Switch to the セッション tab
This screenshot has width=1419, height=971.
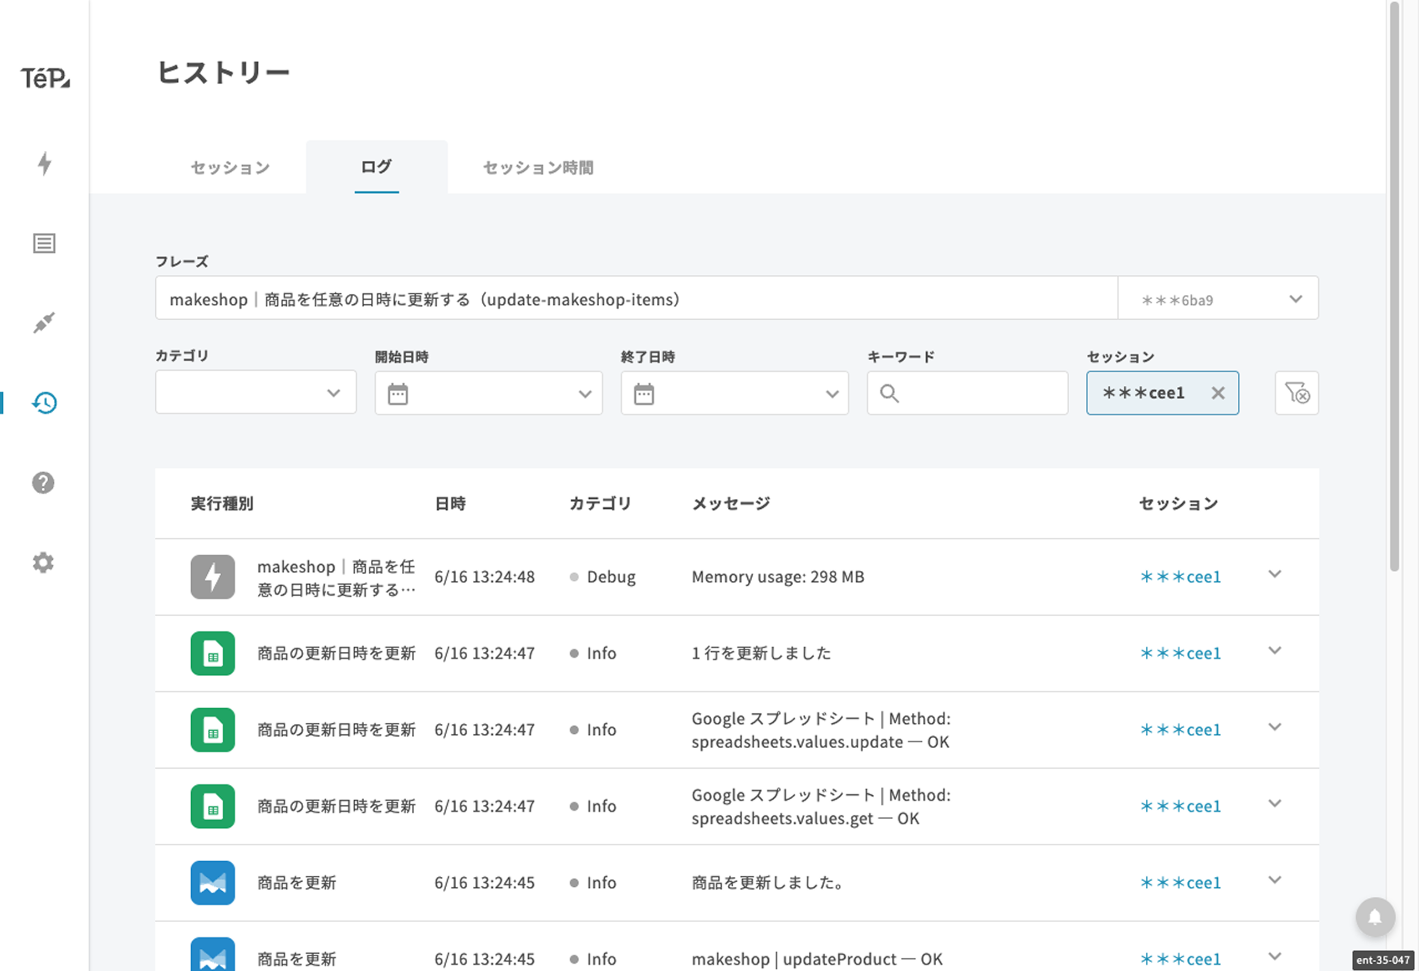[229, 167]
